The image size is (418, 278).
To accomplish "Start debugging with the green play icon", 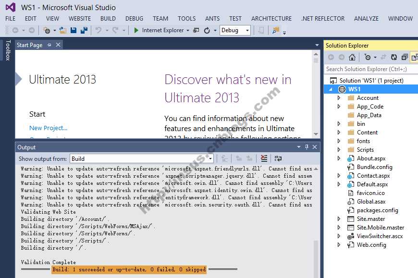I will click(136, 30).
